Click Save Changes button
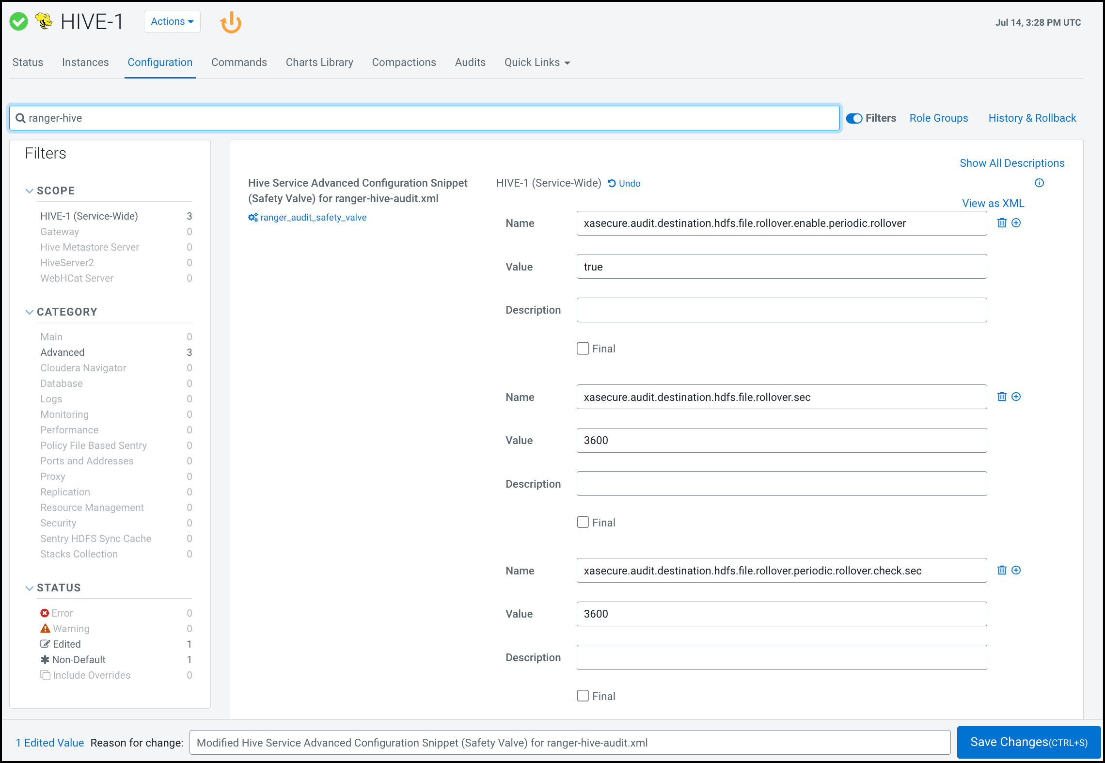The image size is (1105, 763). tap(1028, 742)
